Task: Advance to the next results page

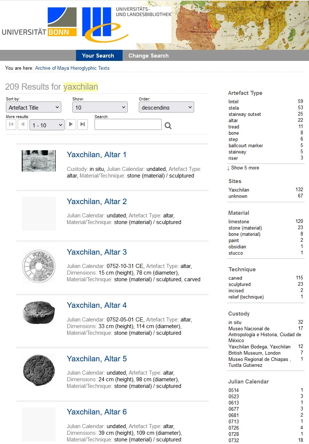Action: pos(71,125)
